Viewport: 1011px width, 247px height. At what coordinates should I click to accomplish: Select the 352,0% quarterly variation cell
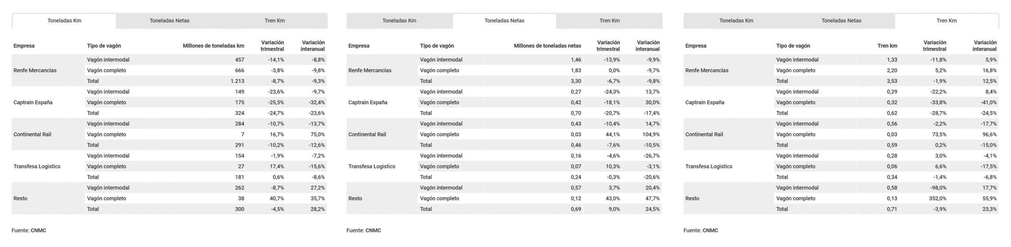coord(937,198)
